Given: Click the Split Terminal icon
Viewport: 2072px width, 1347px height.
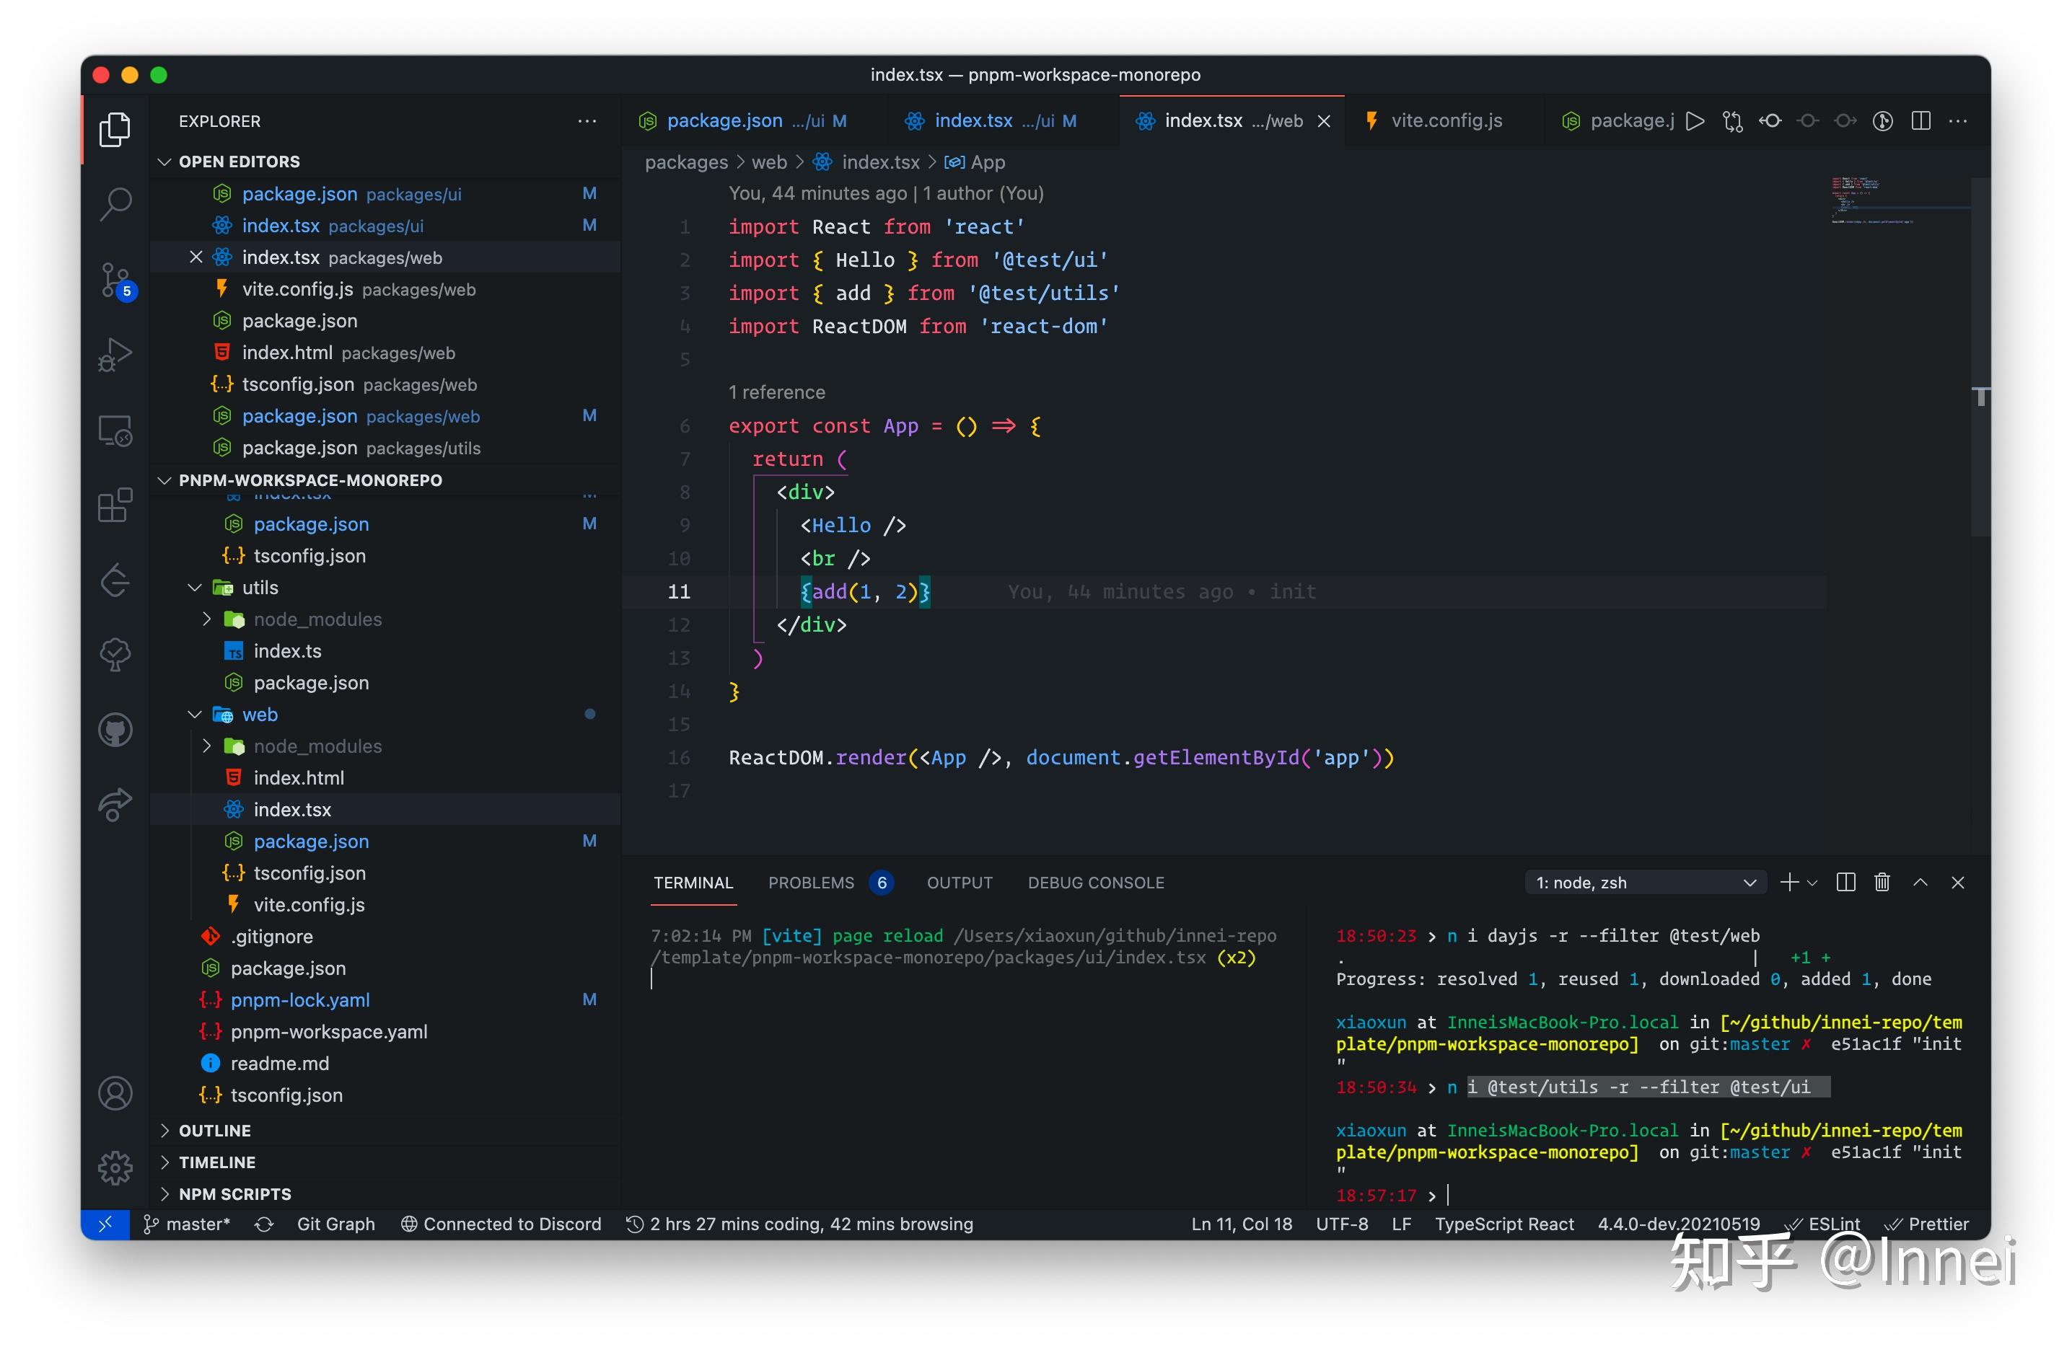Looking at the screenshot, I should tap(1845, 883).
